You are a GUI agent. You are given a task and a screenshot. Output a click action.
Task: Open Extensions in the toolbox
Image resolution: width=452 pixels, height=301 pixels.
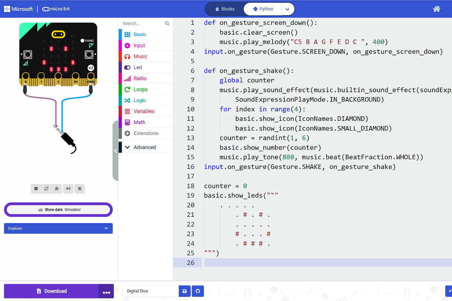point(146,133)
